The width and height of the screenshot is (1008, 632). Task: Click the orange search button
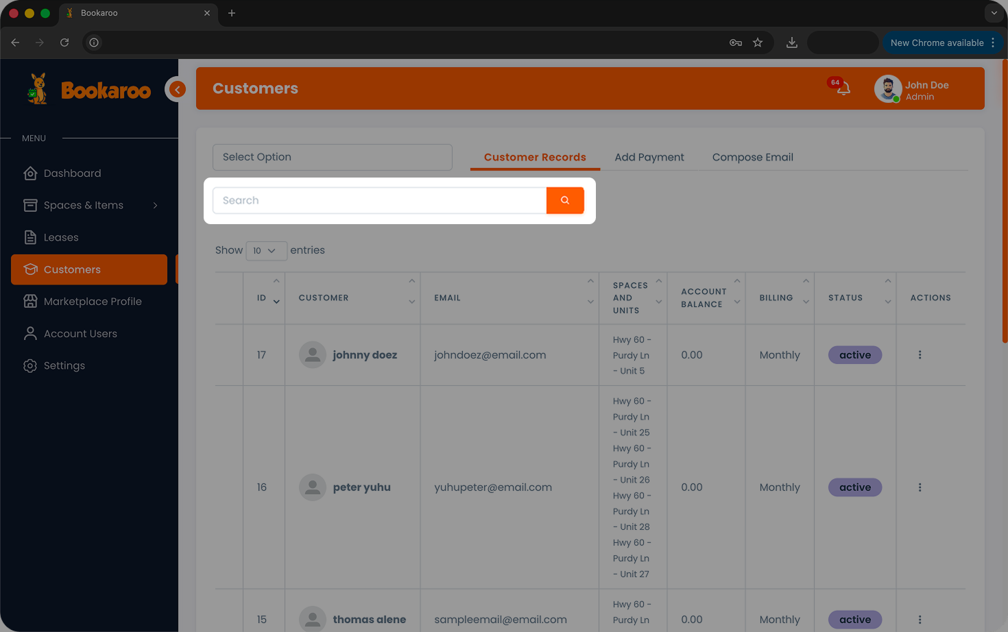[x=565, y=200]
